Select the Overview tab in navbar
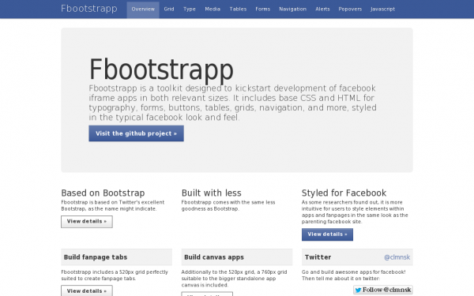The width and height of the screenshot is (474, 296). (x=143, y=9)
